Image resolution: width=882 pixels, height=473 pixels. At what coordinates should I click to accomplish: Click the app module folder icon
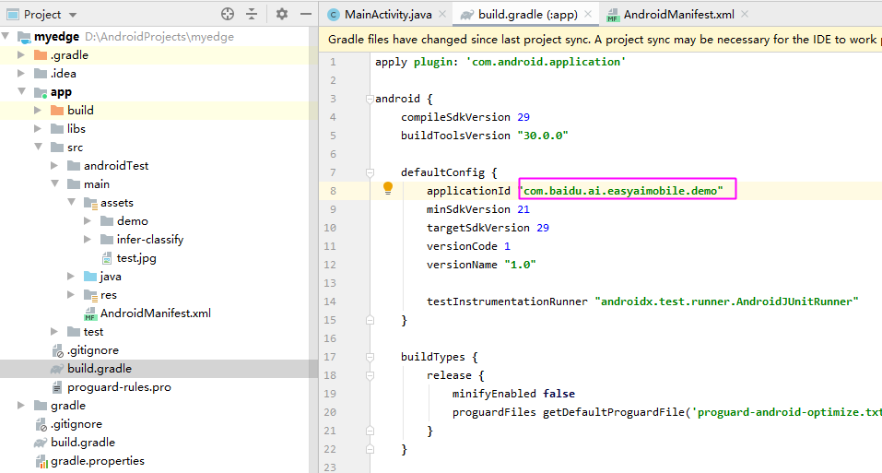[x=41, y=92]
